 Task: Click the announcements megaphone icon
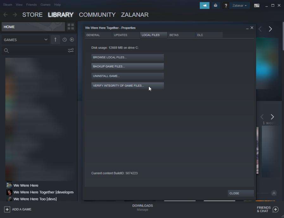coord(205,5)
